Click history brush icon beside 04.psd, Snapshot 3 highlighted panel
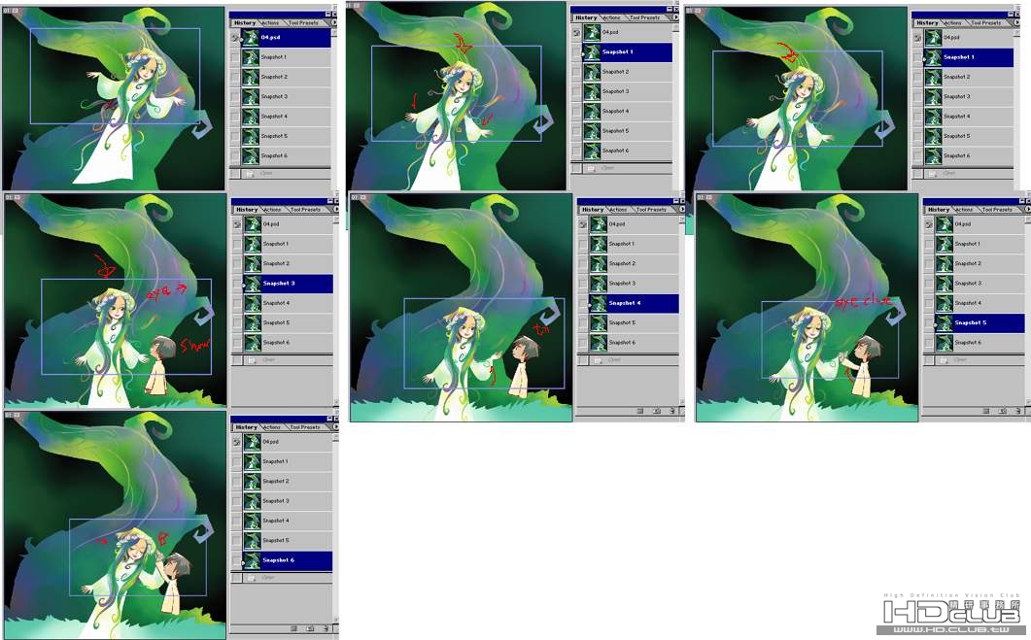Screen dimensions: 1031x640 [237, 224]
